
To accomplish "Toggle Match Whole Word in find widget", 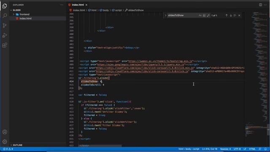I will (x=204, y=15).
